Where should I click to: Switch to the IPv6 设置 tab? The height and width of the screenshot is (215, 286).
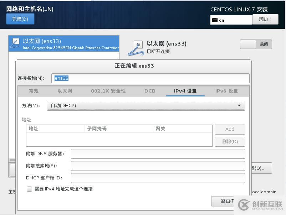point(227,91)
